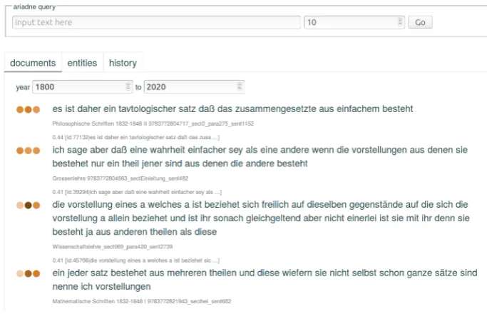Screen dimensions: 487x314
Task: Click the ariadne query text input
Action: pyautogui.click(x=156, y=22)
